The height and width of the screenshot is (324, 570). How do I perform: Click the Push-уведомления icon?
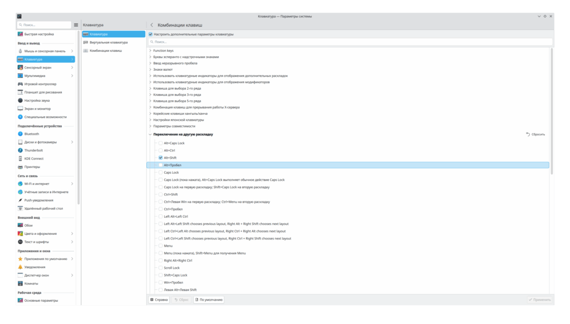click(21, 200)
